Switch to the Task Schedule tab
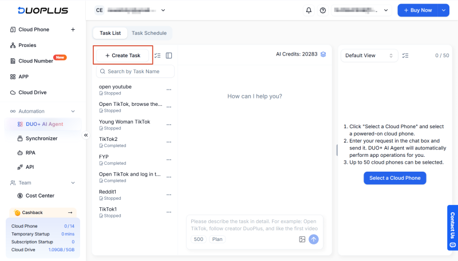458x261 pixels. pyautogui.click(x=149, y=33)
